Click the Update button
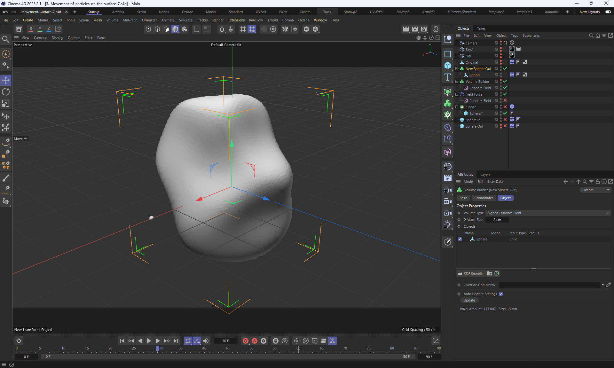The width and height of the screenshot is (614, 368). coord(469,300)
